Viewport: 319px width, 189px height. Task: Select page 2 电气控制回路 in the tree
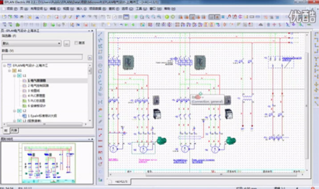point(38,86)
